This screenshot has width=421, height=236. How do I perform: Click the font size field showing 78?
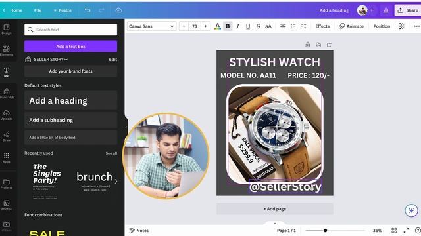point(195,26)
